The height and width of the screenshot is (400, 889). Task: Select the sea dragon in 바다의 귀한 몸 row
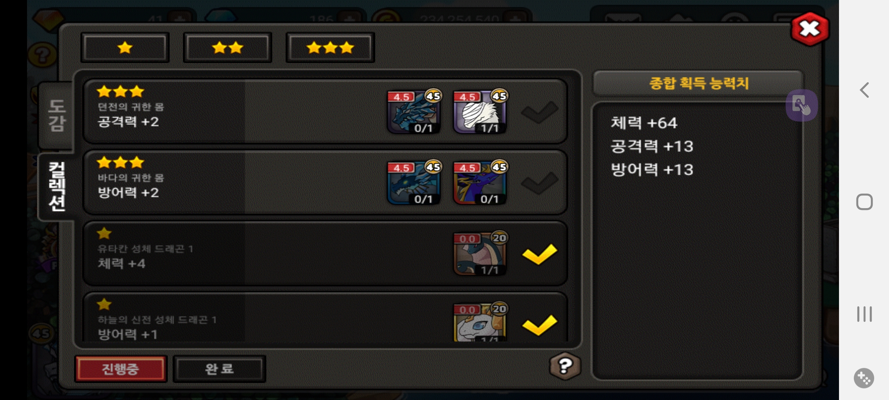tap(414, 182)
